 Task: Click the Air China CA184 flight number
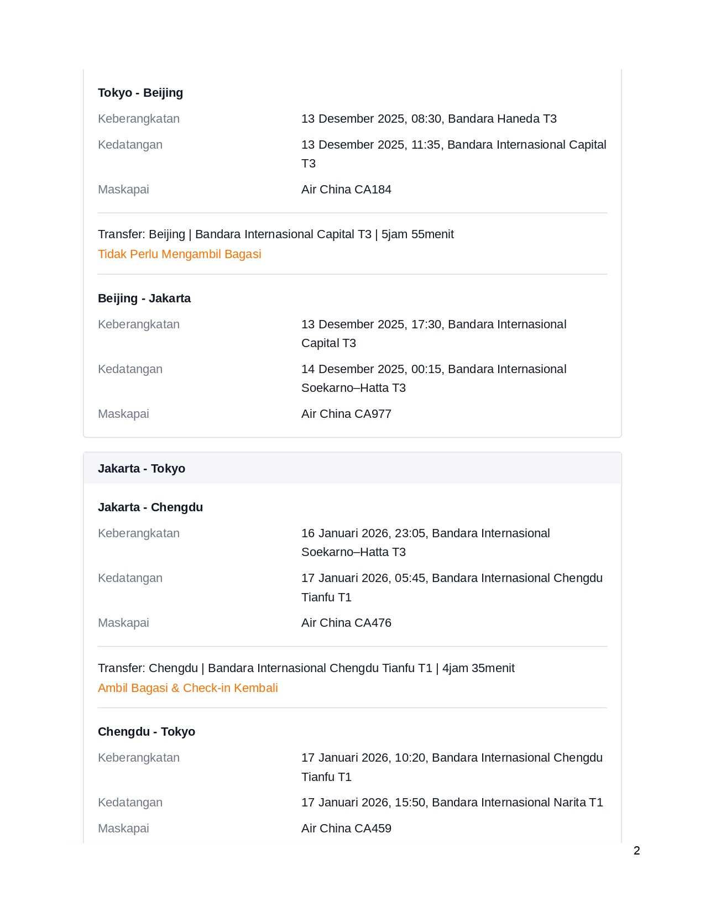coord(346,190)
